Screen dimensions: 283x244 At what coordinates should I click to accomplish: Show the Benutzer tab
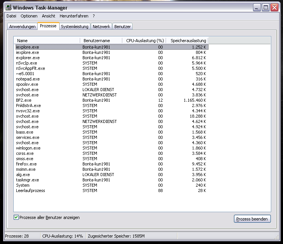tap(123, 27)
